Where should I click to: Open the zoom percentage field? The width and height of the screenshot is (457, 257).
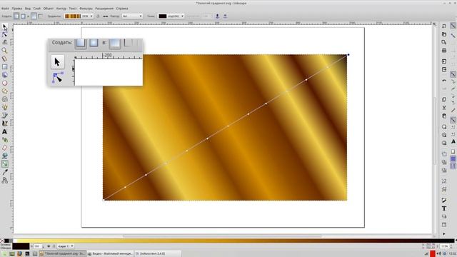pyautogui.click(x=445, y=246)
